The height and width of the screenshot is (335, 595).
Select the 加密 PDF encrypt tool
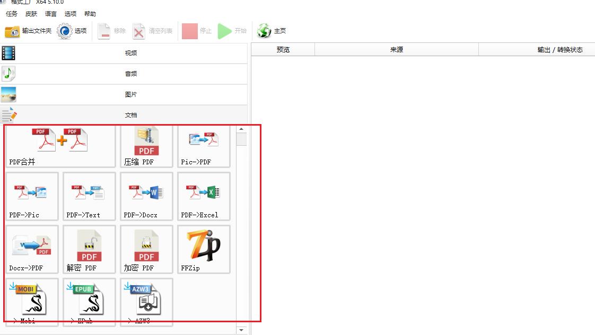(146, 249)
